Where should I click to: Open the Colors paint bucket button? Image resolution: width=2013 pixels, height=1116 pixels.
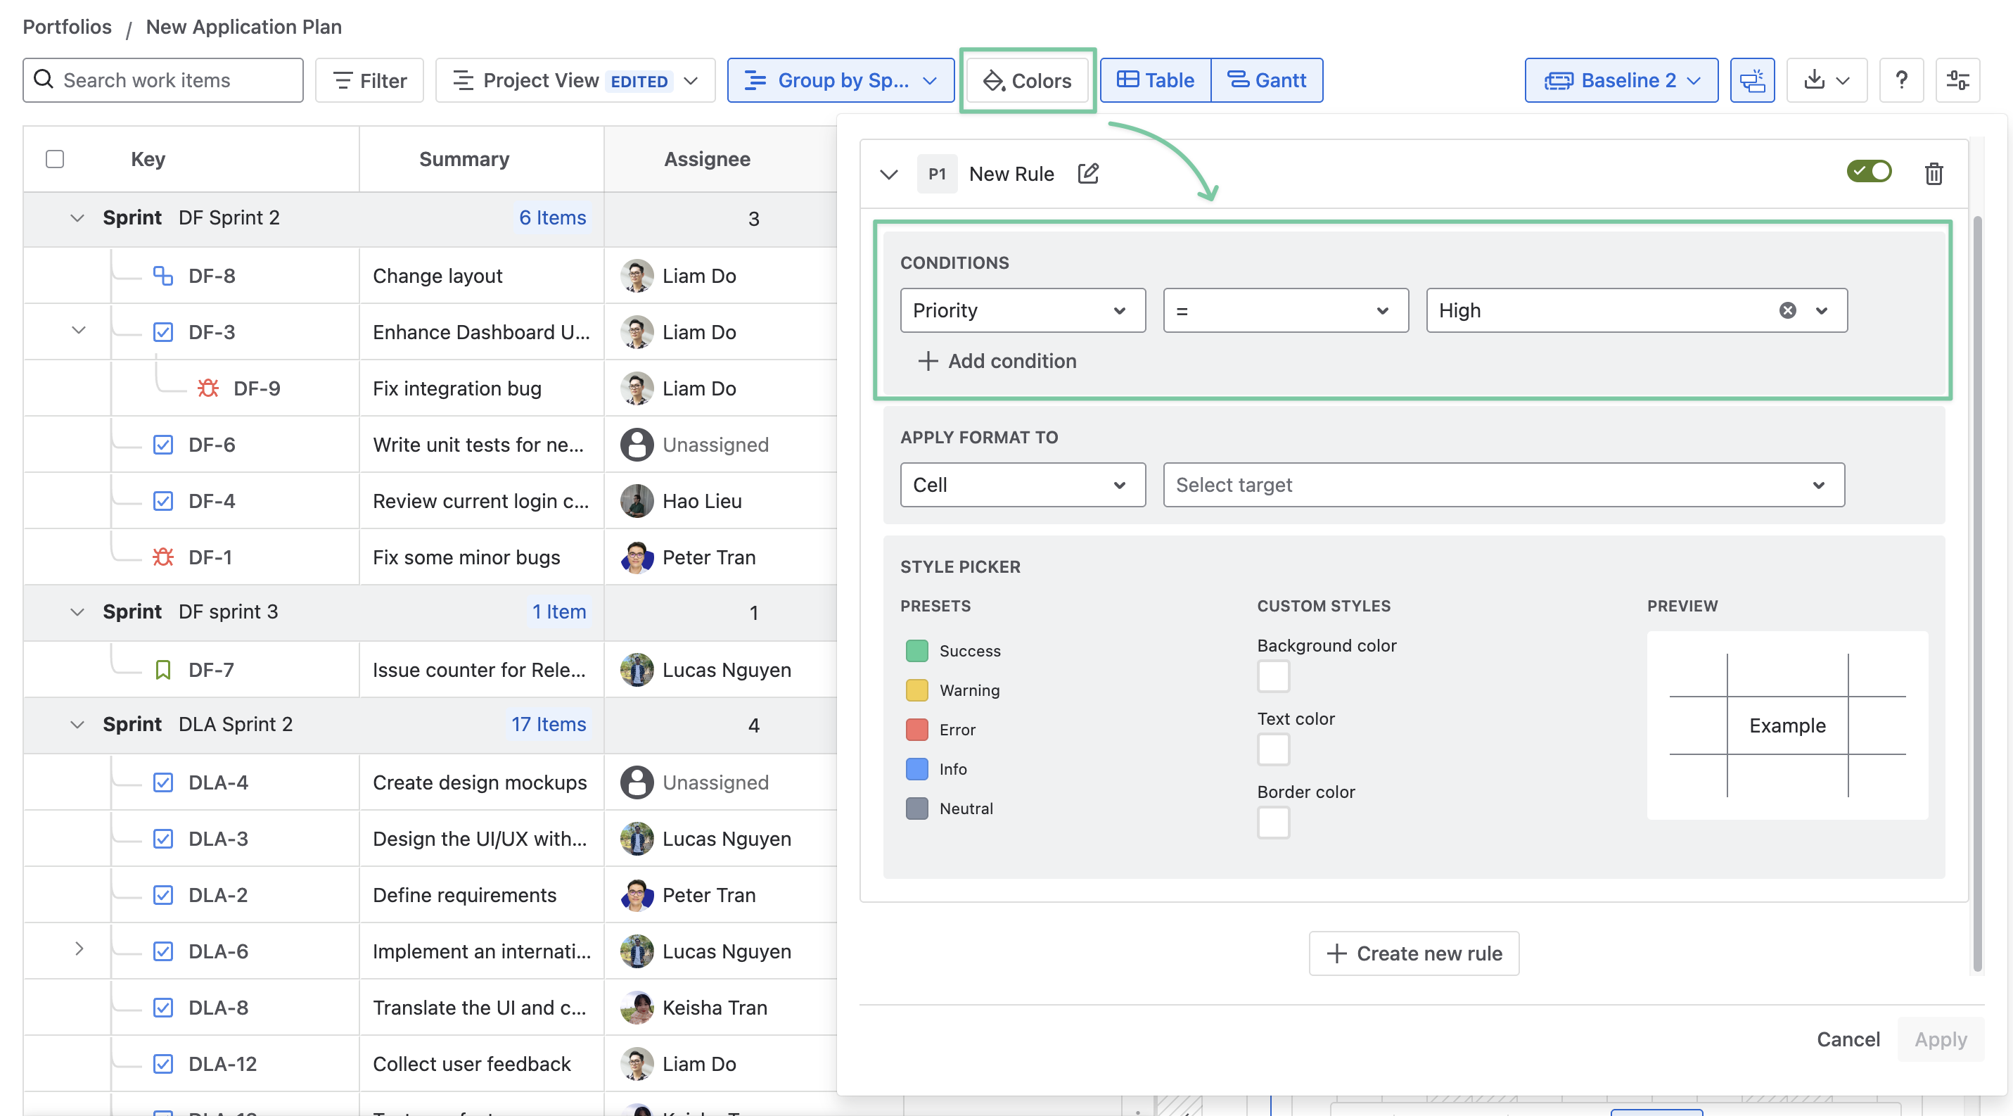(x=1027, y=80)
